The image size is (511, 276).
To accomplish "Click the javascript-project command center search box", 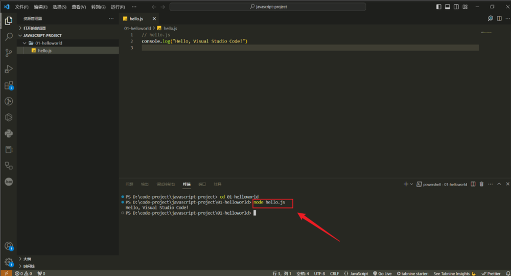I will tap(268, 7).
